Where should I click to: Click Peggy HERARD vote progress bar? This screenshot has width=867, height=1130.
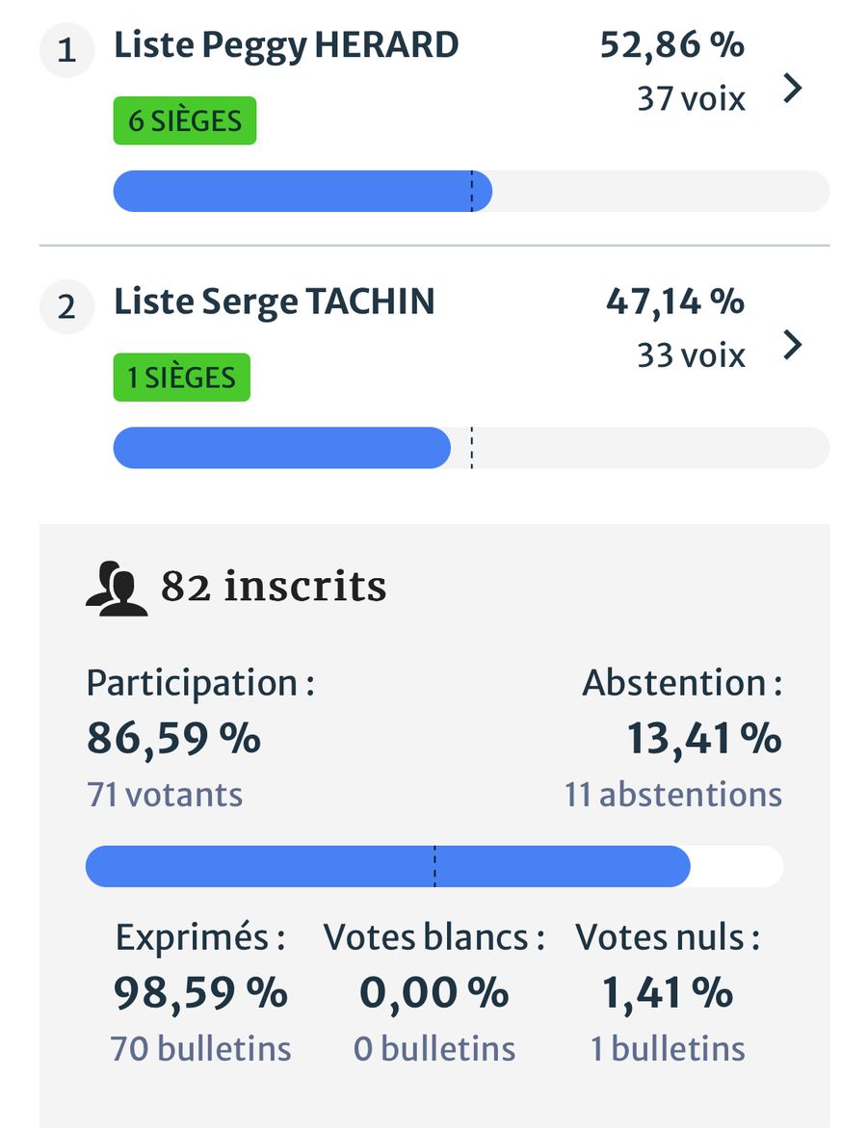(471, 191)
